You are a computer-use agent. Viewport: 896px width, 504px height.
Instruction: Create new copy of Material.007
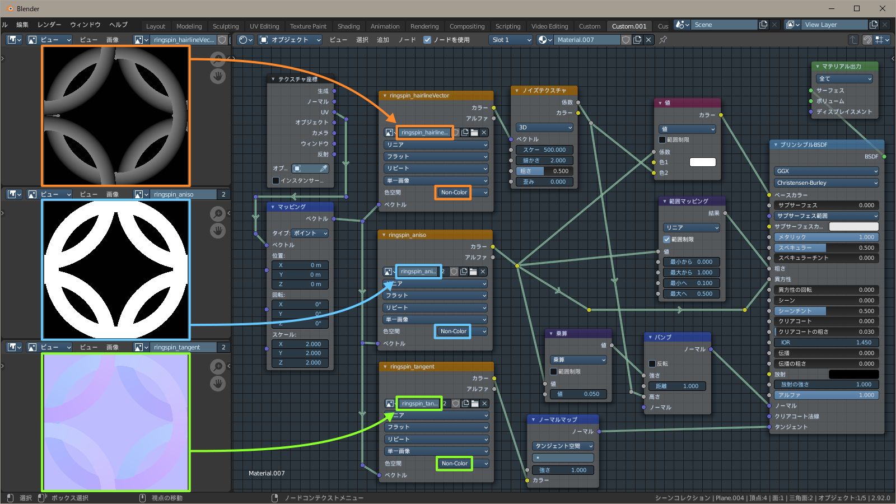coord(637,40)
